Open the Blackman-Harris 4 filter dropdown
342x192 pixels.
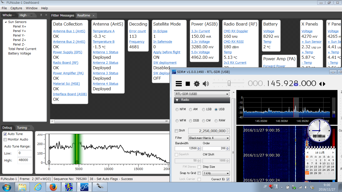point(209,138)
